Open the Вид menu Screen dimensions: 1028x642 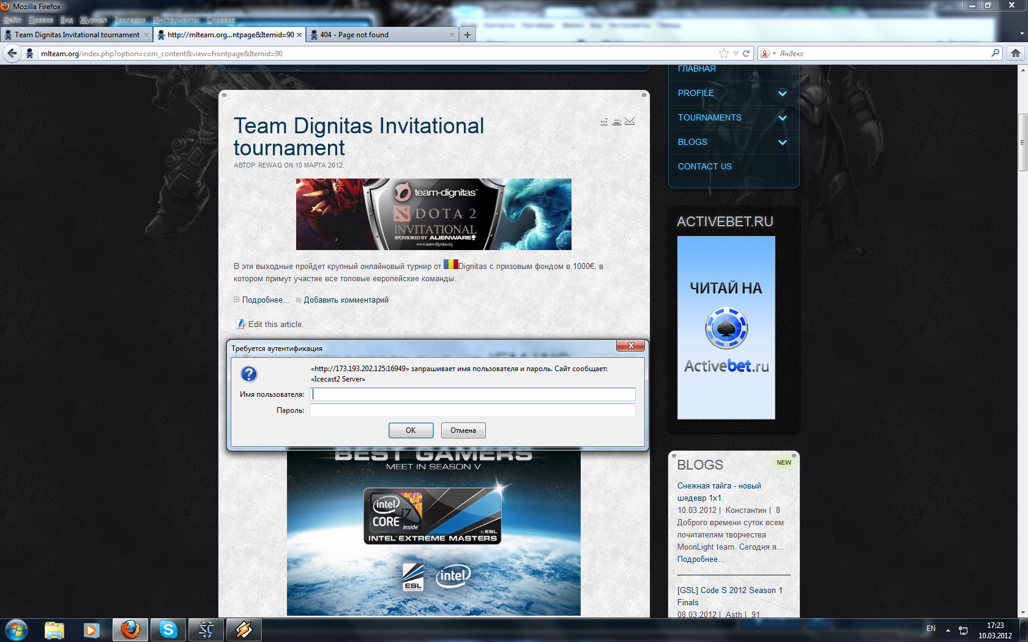tap(67, 20)
